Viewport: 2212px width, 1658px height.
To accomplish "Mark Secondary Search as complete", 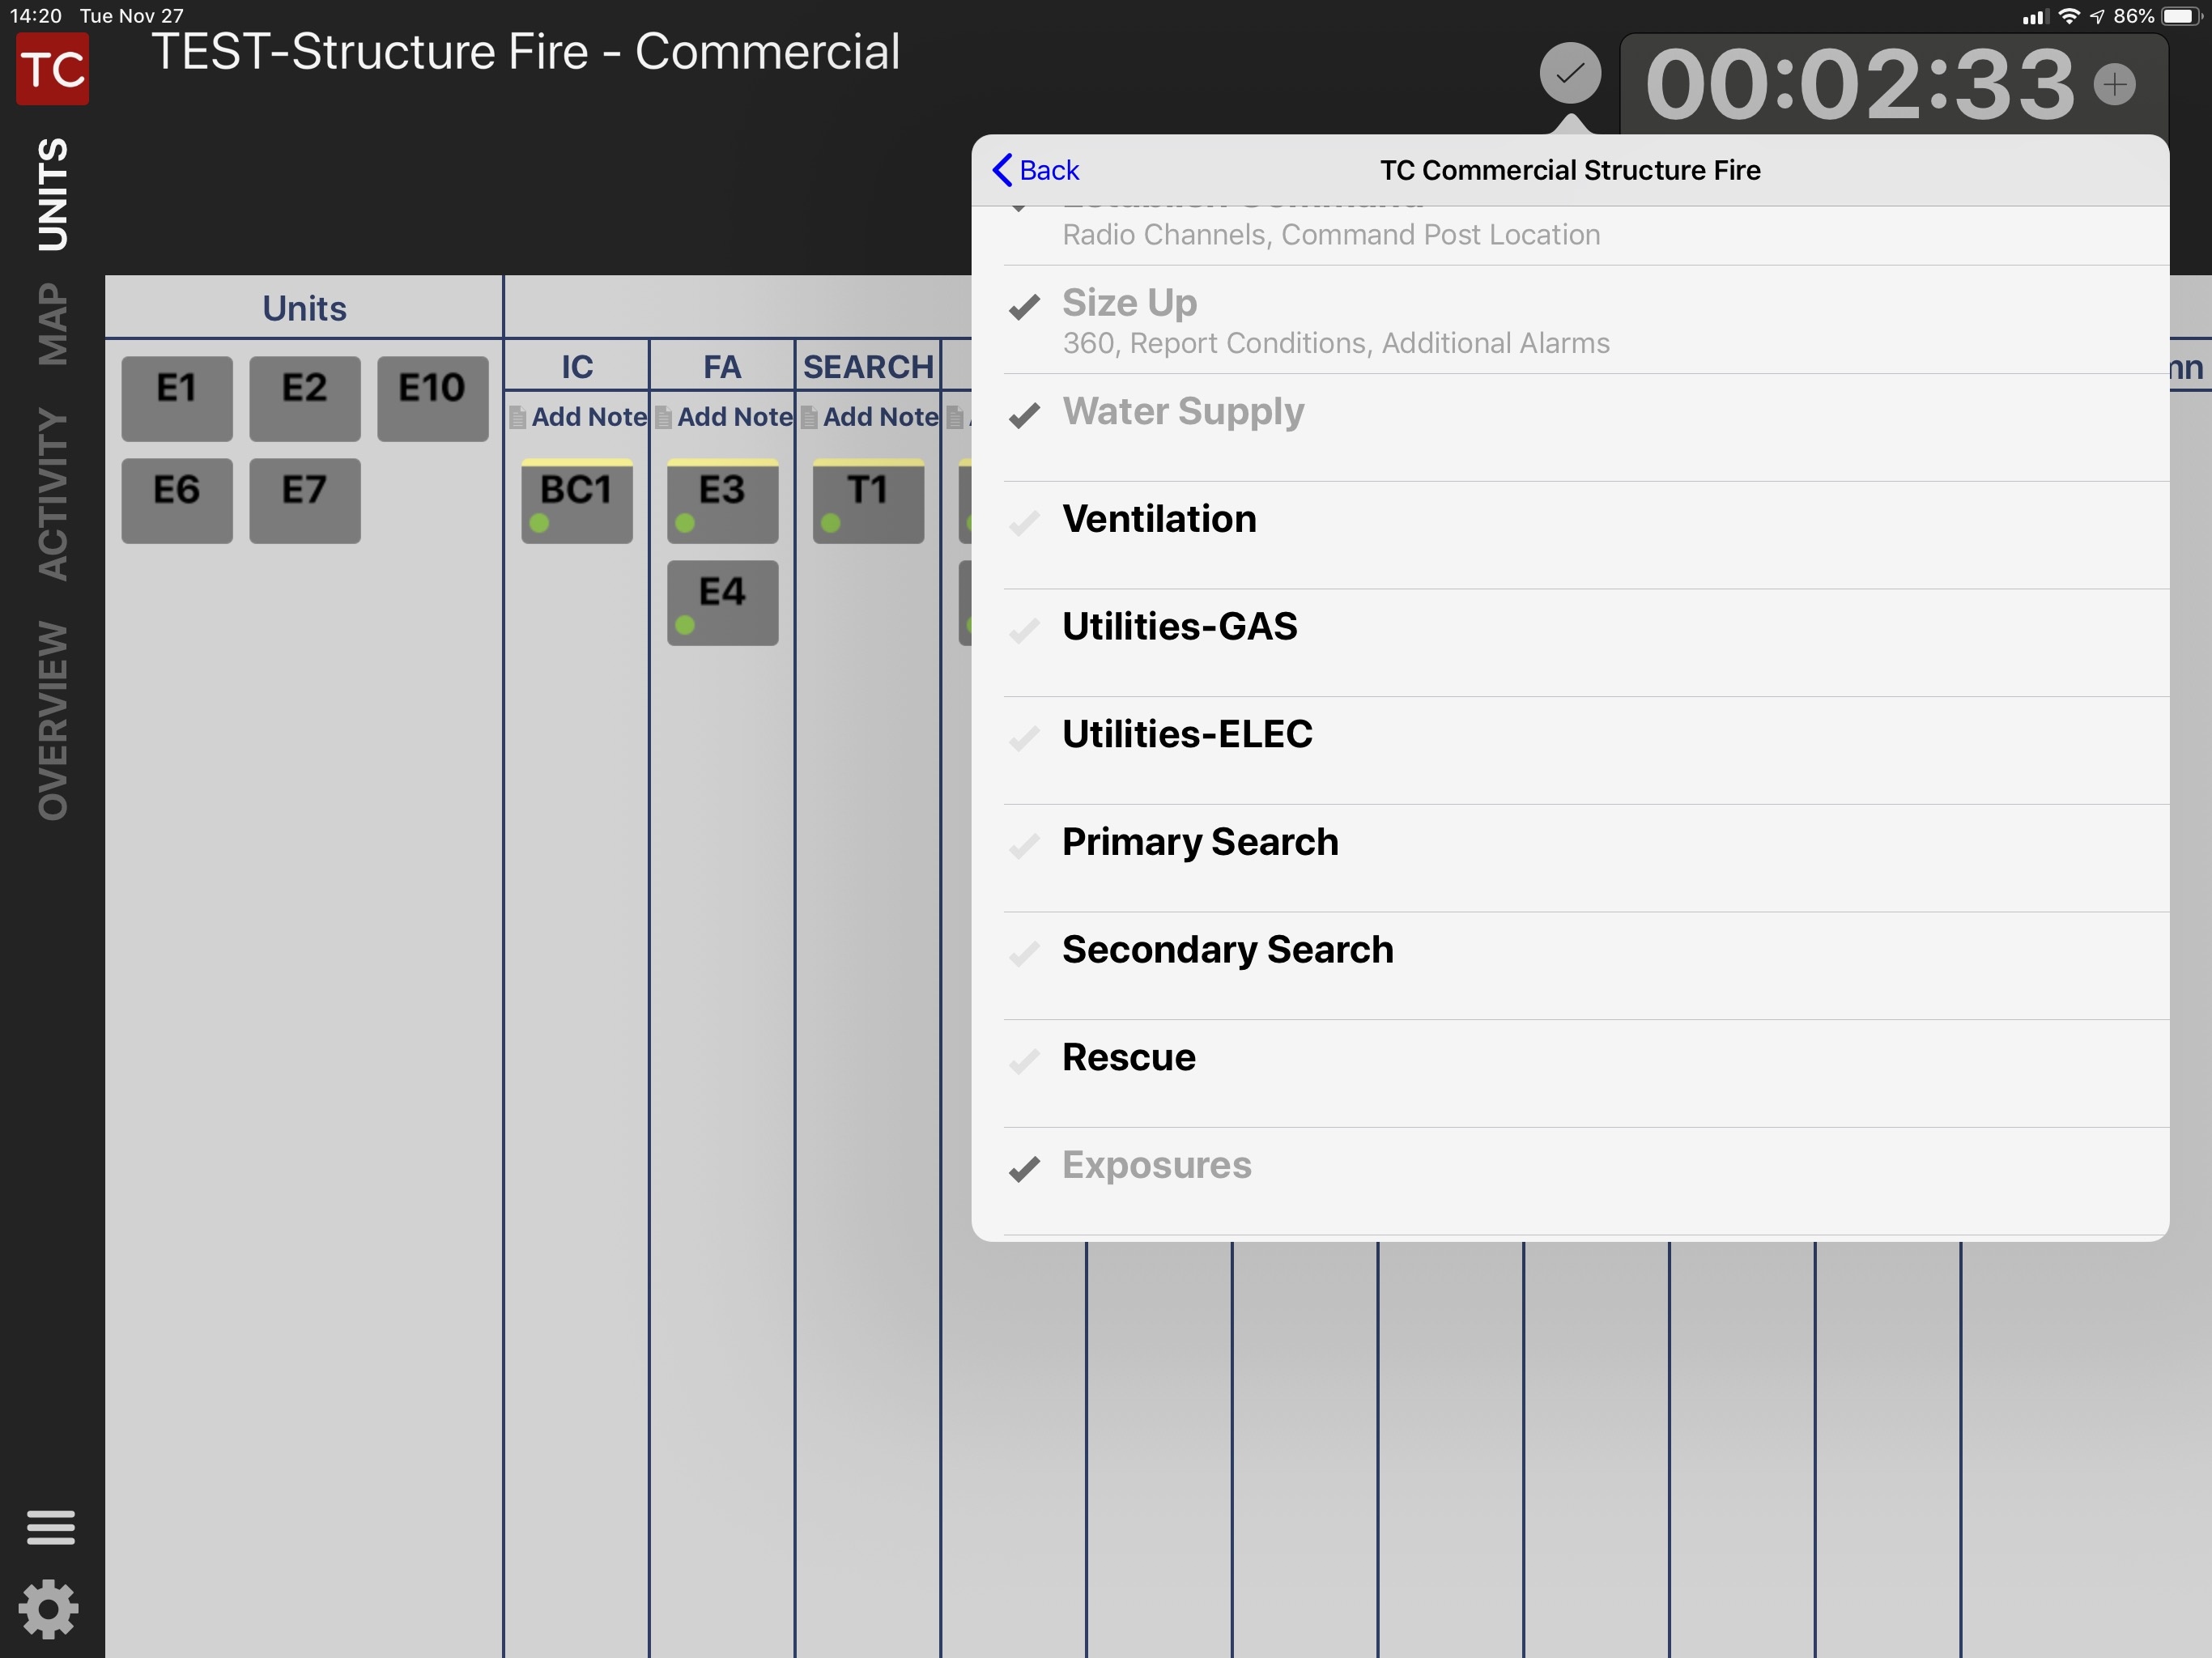I will pos(1025,953).
